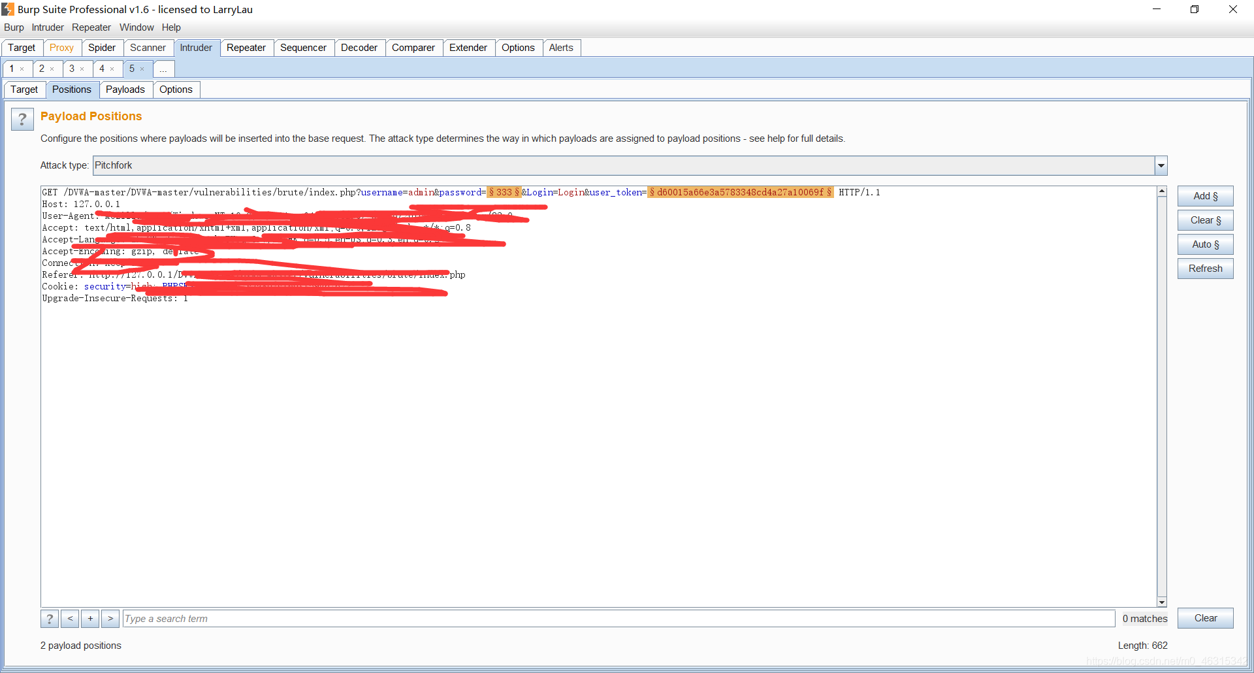
Task: Open the Window menu
Action: tap(137, 27)
